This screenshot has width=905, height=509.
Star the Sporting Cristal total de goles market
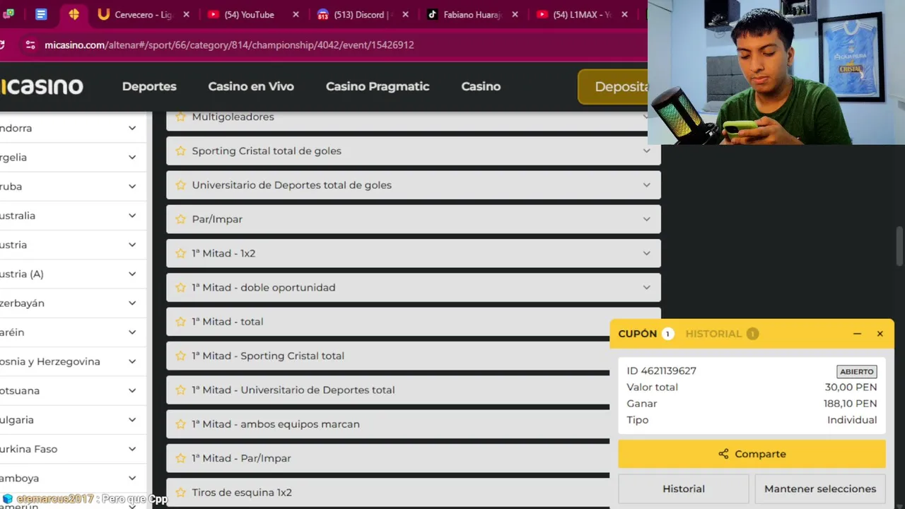[180, 151]
